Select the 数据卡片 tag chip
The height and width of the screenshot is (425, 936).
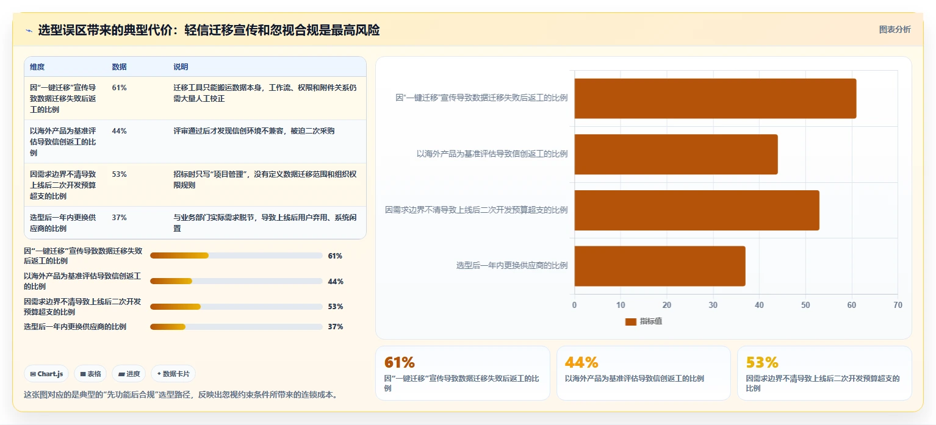pyautogui.click(x=173, y=374)
